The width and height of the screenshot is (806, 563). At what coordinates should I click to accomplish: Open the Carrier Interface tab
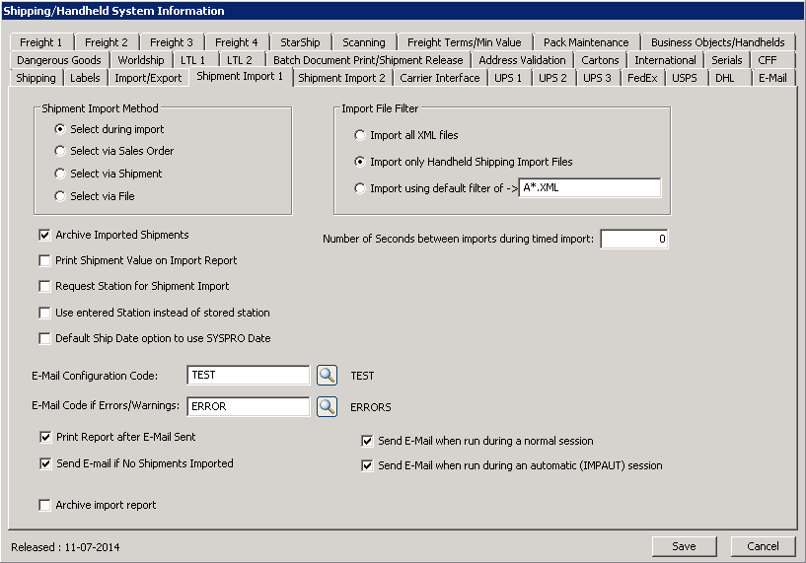[439, 78]
